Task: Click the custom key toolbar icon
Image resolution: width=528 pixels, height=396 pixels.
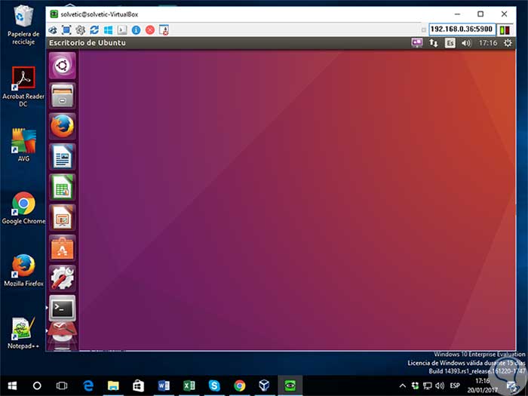Action: [x=122, y=30]
